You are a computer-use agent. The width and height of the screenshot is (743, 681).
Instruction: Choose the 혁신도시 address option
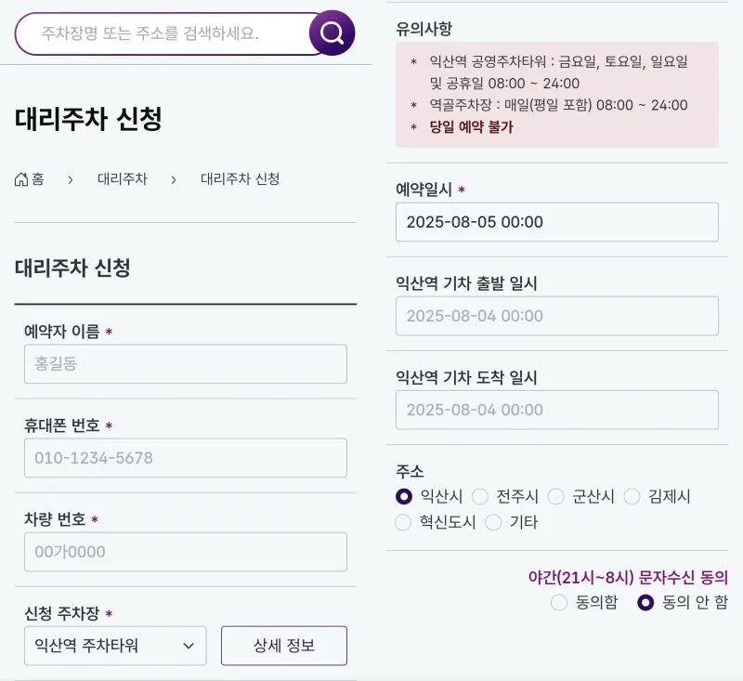point(403,522)
